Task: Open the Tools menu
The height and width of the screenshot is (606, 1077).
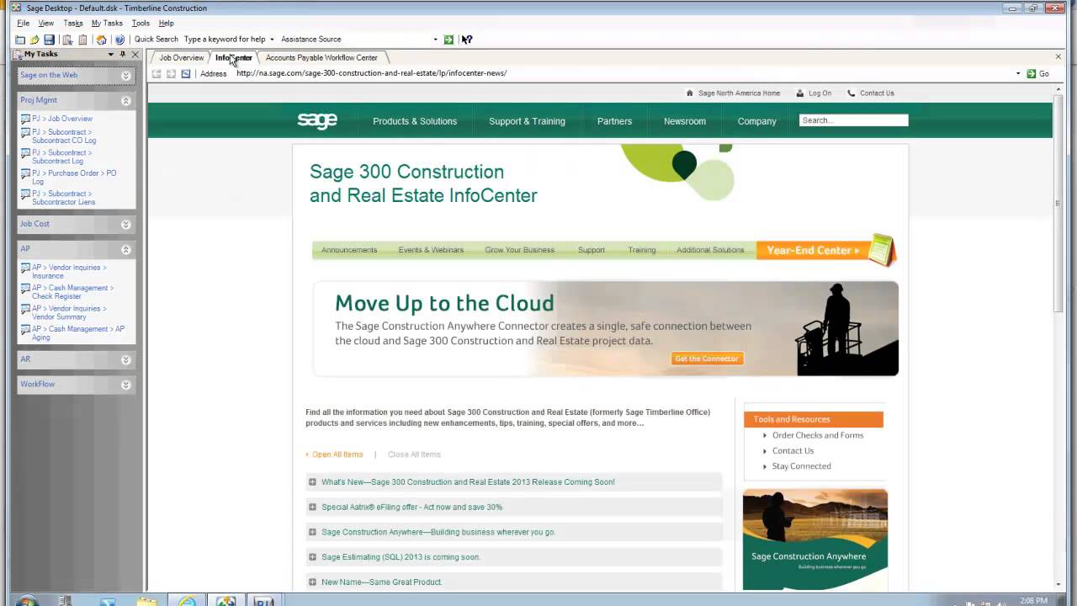Action: point(141,23)
